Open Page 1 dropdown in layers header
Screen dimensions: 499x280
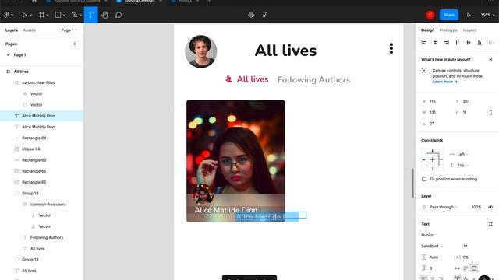pyautogui.click(x=69, y=30)
